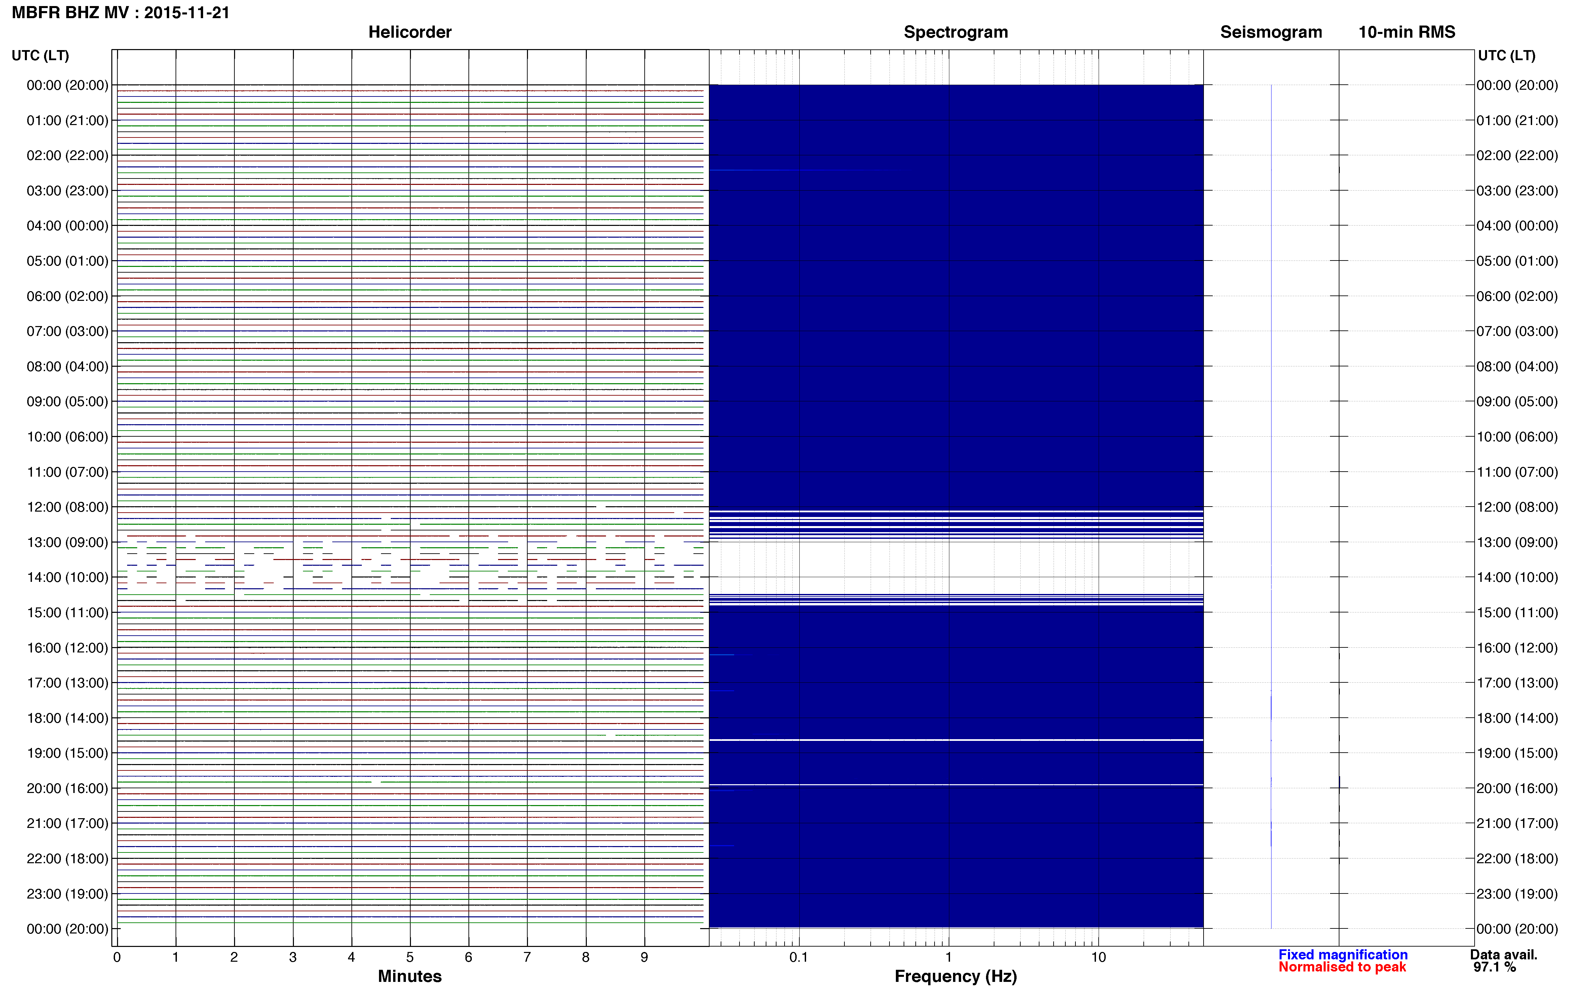Click 09:00 (05:00) on the Helicorder axis
Viewport: 1594px width, 996px height.
click(x=67, y=402)
